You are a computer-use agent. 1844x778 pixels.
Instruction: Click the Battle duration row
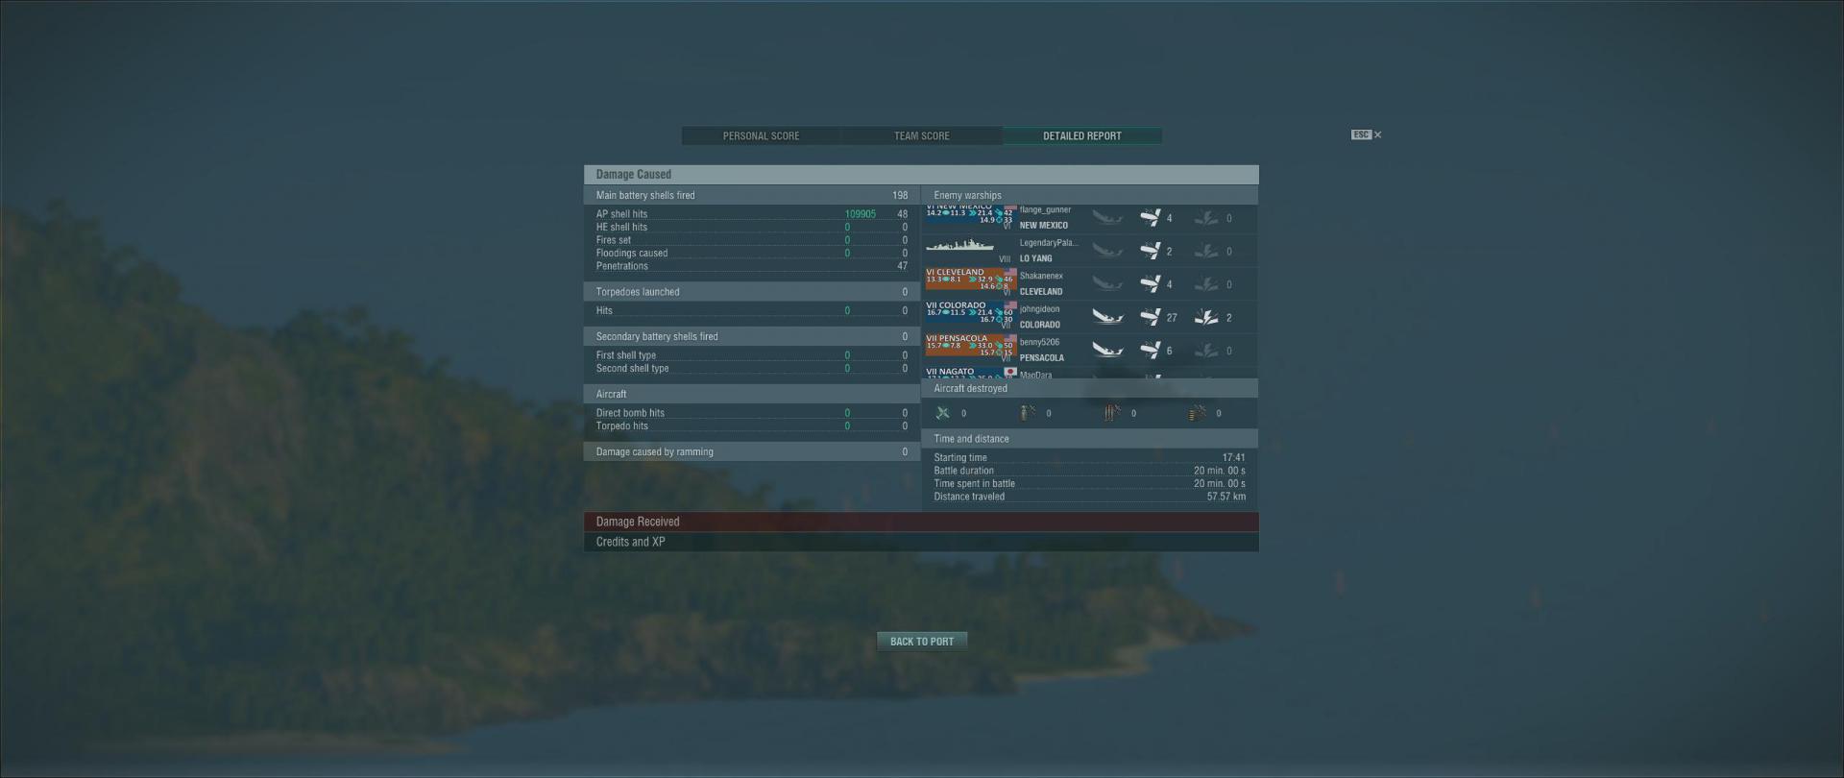pyautogui.click(x=1089, y=471)
